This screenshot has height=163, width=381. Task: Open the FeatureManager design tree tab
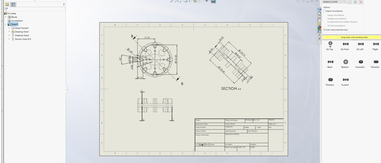point(7,5)
